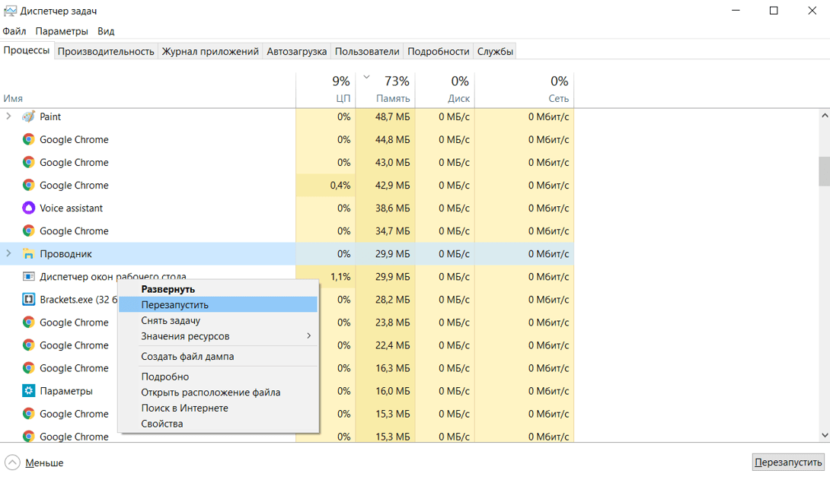The image size is (830, 480).
Task: Open the Файл menu
Action: 14,31
